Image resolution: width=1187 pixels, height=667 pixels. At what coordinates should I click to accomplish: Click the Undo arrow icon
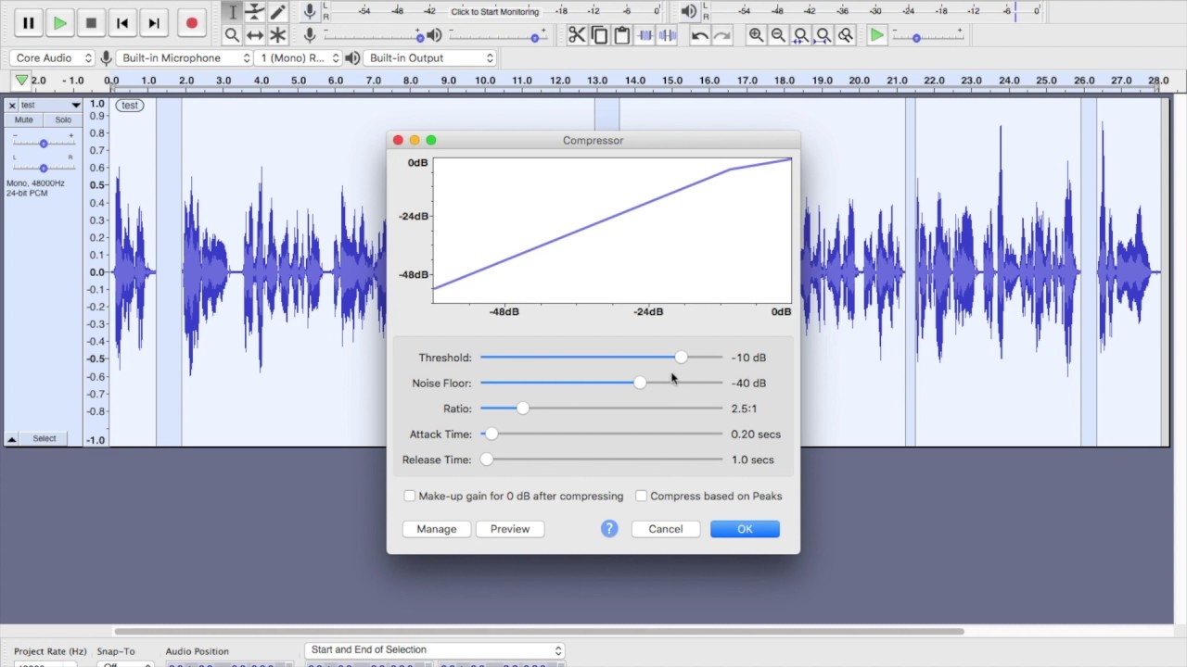click(x=700, y=35)
